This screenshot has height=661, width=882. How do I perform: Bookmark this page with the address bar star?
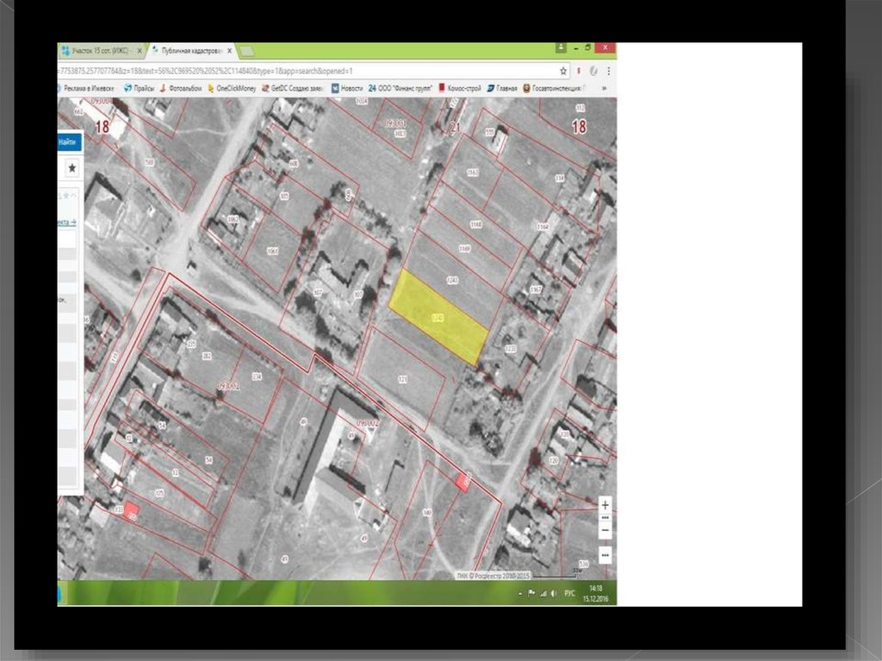563,71
